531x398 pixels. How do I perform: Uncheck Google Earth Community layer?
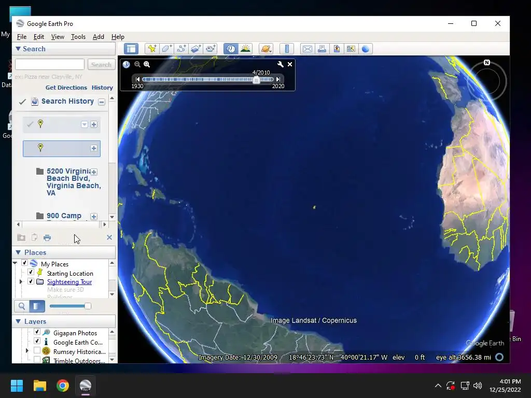(x=37, y=341)
